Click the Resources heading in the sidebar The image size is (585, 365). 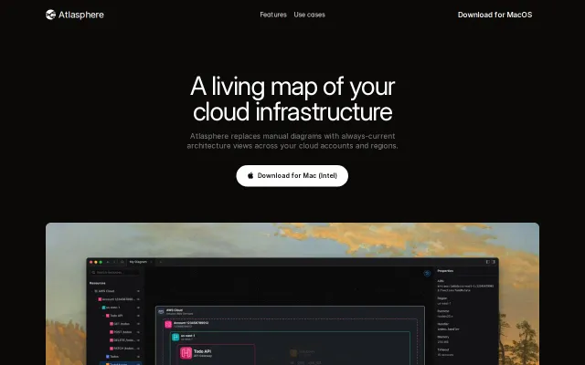pyautogui.click(x=98, y=283)
